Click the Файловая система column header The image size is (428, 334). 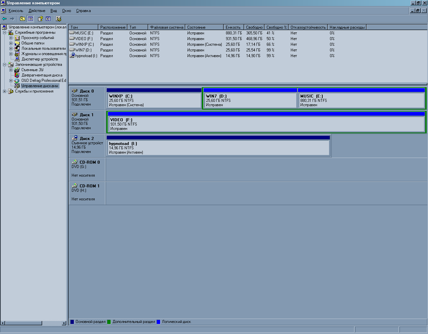167,27
